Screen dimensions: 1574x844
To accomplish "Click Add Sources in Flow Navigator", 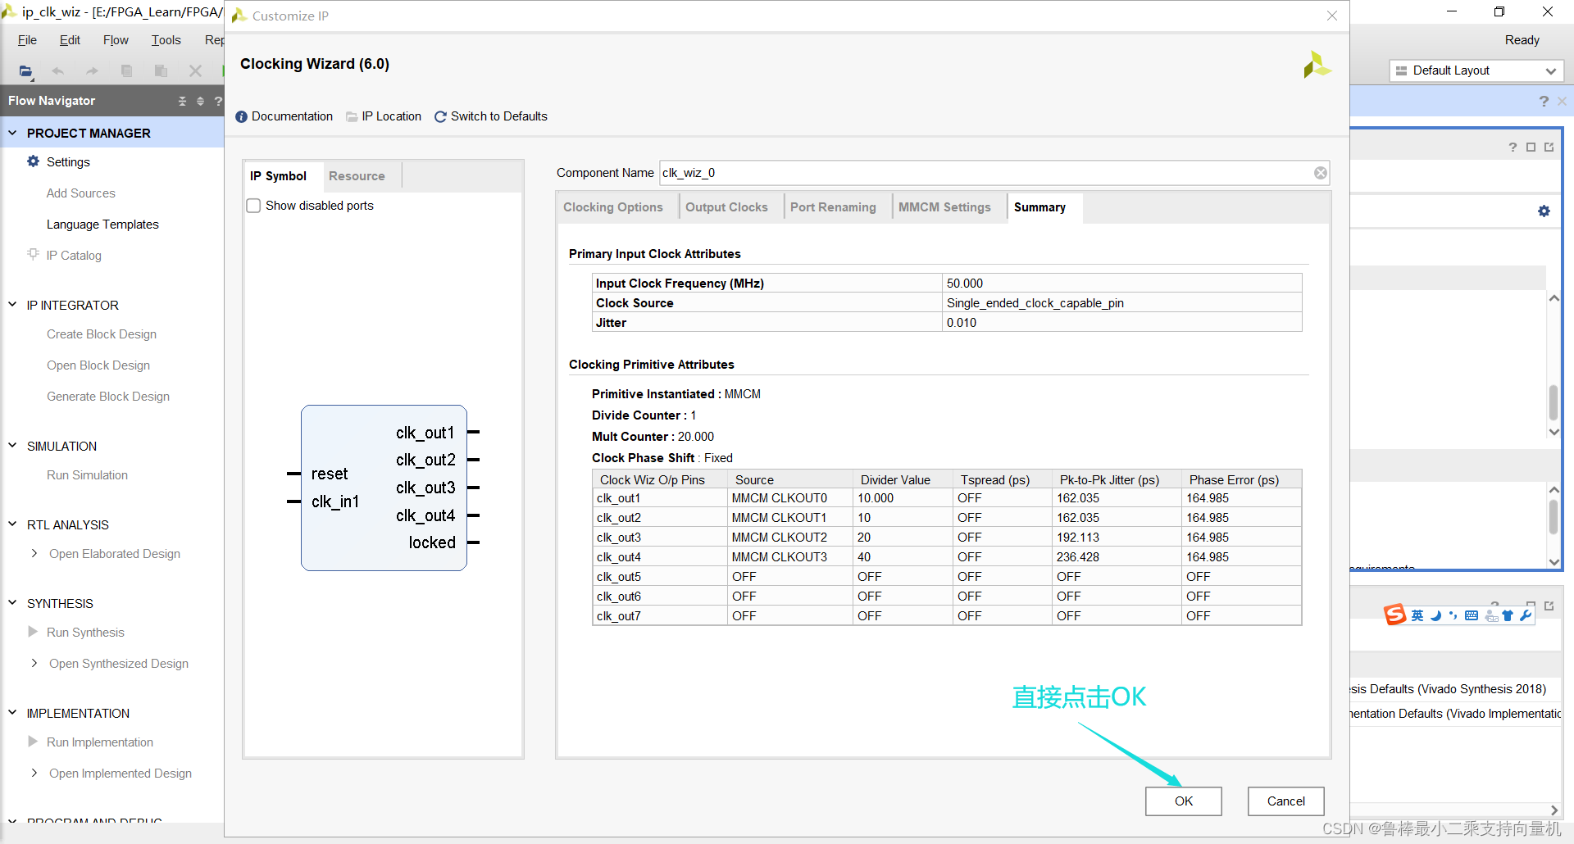I will (x=80, y=193).
